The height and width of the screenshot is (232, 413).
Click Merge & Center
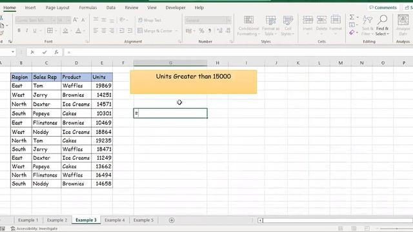tap(155, 31)
